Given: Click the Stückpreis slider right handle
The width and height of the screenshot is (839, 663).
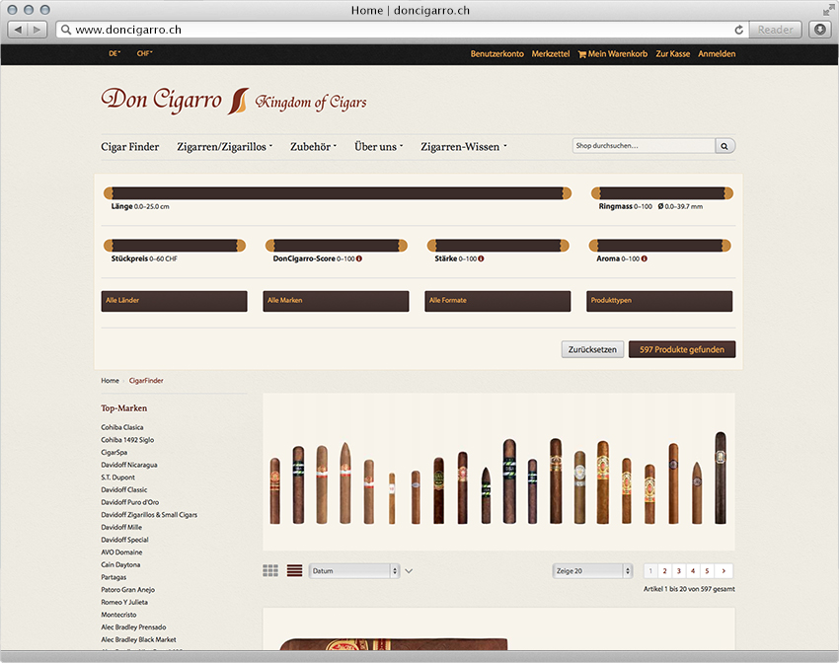Looking at the screenshot, I should pyautogui.click(x=241, y=246).
